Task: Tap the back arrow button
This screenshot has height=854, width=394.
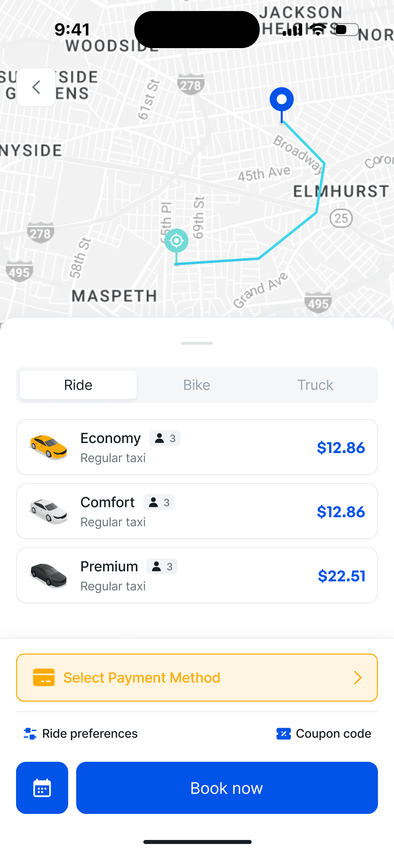Action: (x=36, y=87)
